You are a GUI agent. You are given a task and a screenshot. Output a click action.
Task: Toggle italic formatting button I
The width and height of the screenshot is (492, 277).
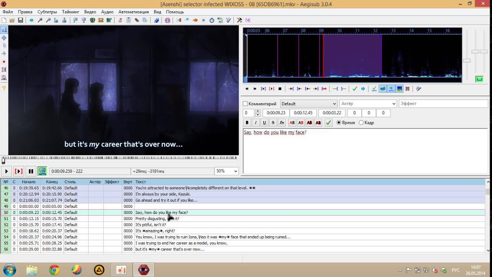256,123
